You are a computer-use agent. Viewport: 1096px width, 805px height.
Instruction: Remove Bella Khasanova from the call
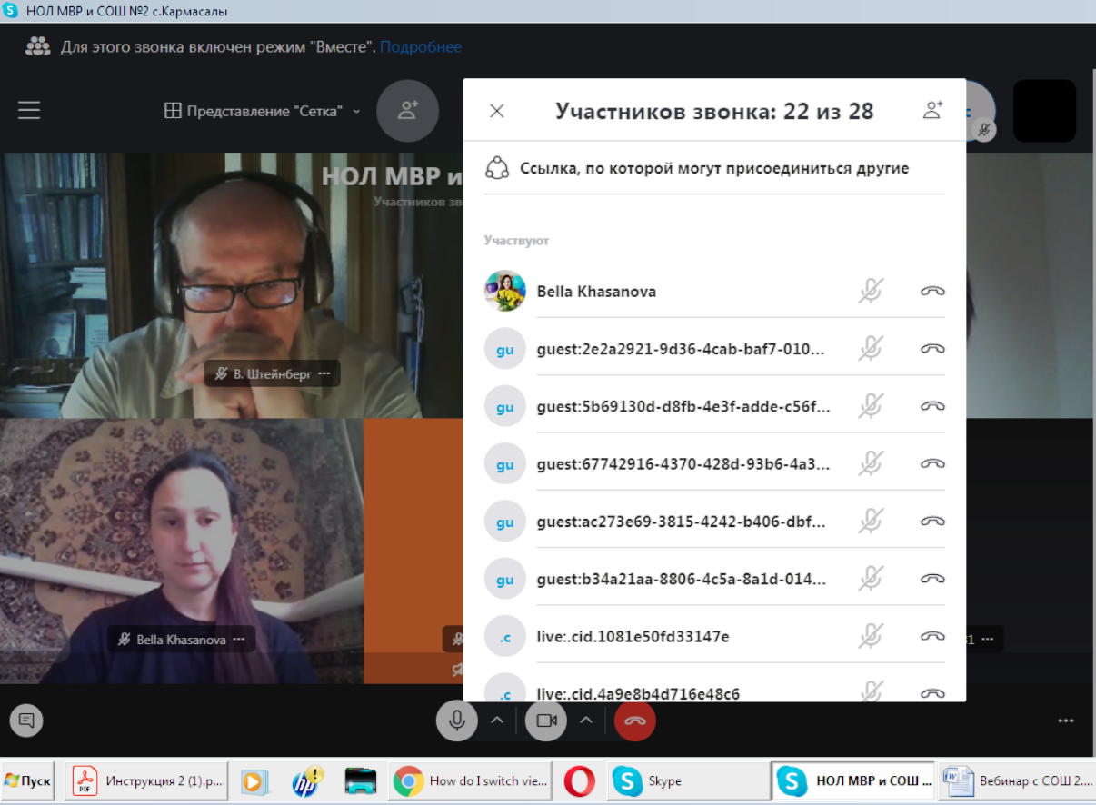[x=932, y=292]
